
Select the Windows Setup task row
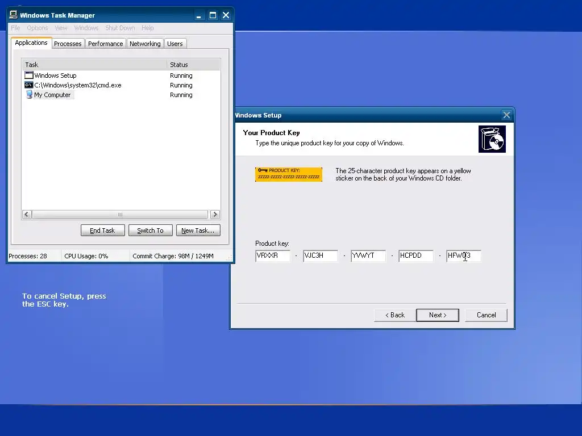click(x=121, y=76)
